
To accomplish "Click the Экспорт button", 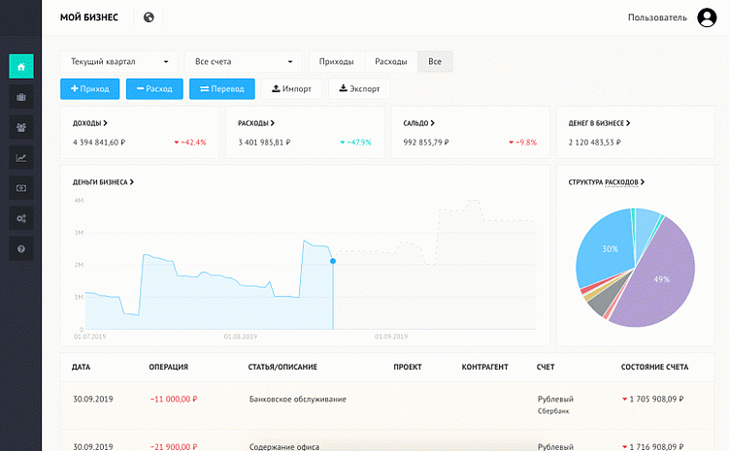I will tap(359, 88).
